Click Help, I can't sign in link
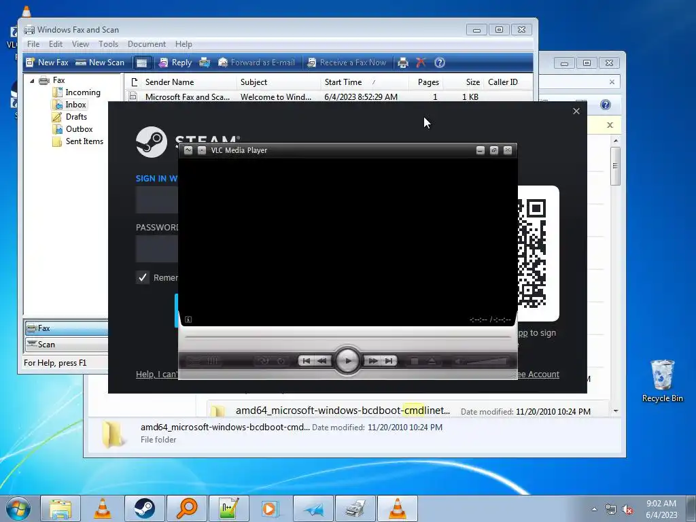Image resolution: width=696 pixels, height=522 pixels. [157, 375]
